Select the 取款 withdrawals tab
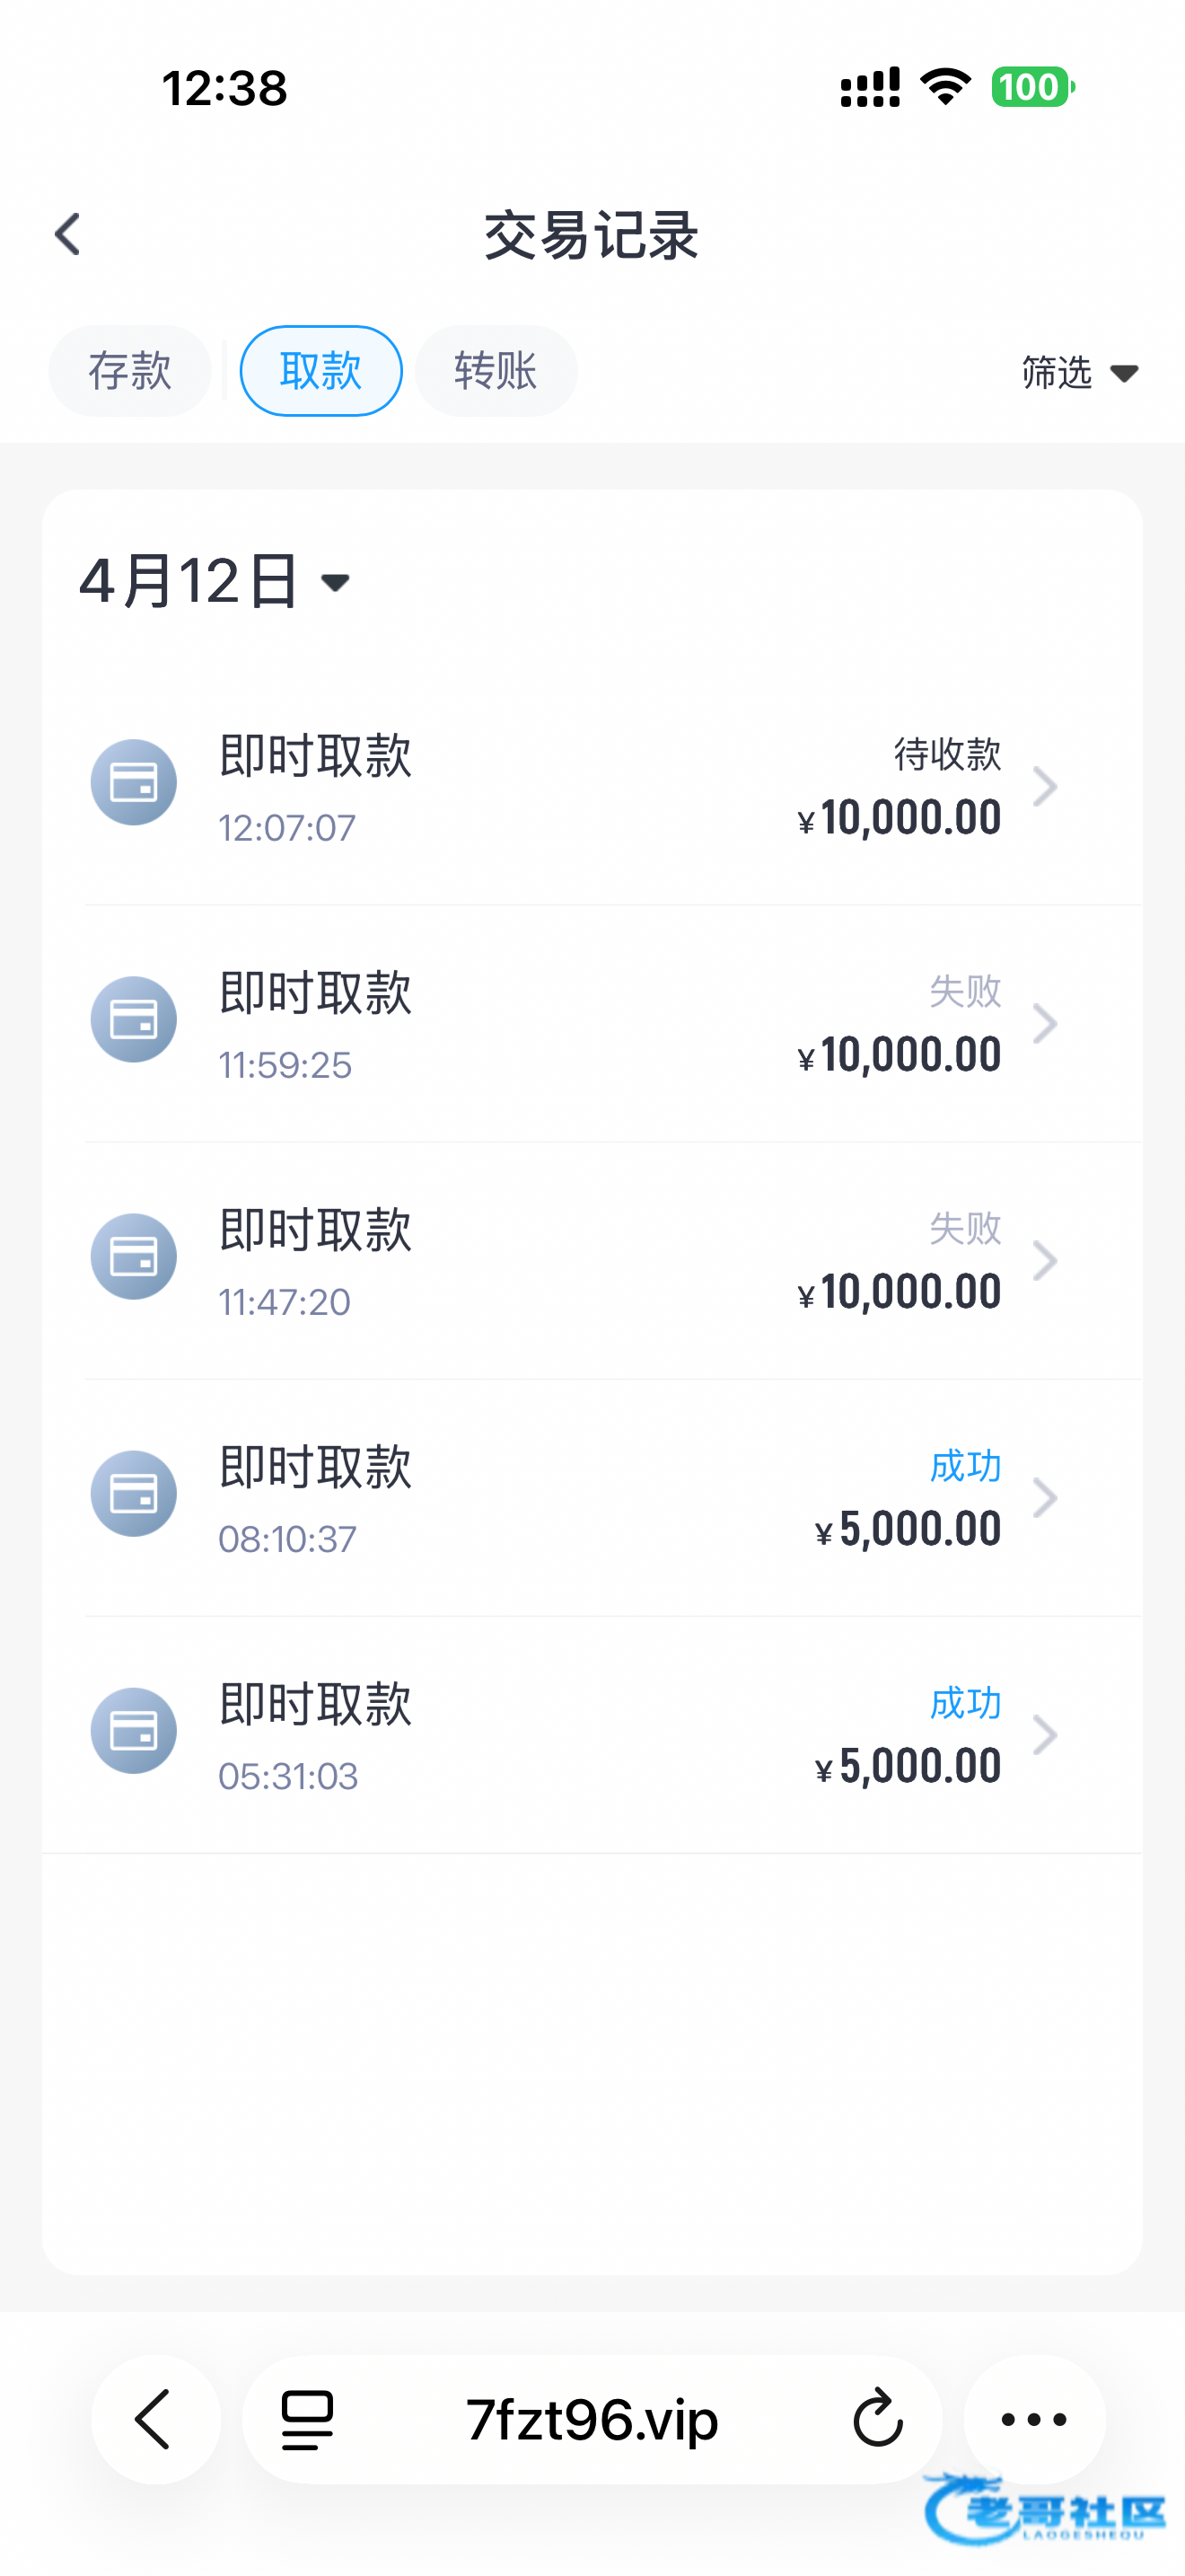This screenshot has width=1185, height=2576. click(320, 371)
